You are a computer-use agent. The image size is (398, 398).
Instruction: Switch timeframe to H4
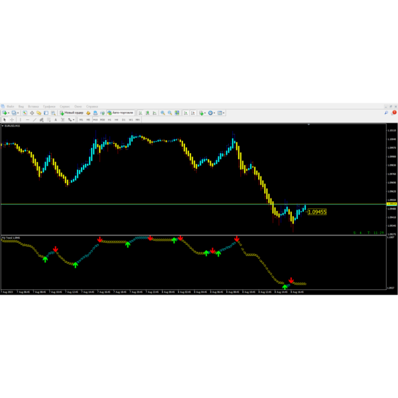(116, 120)
